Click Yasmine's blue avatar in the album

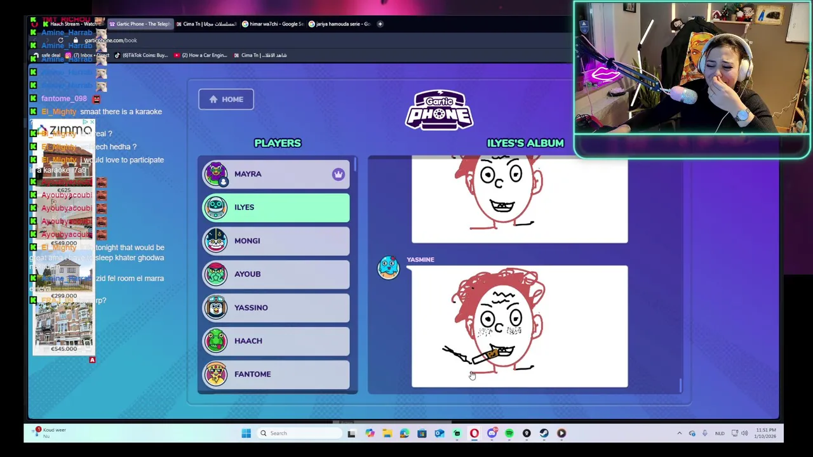pyautogui.click(x=389, y=268)
